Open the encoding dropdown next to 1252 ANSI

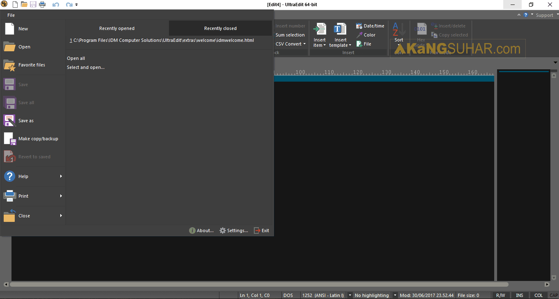pyautogui.click(x=350, y=295)
